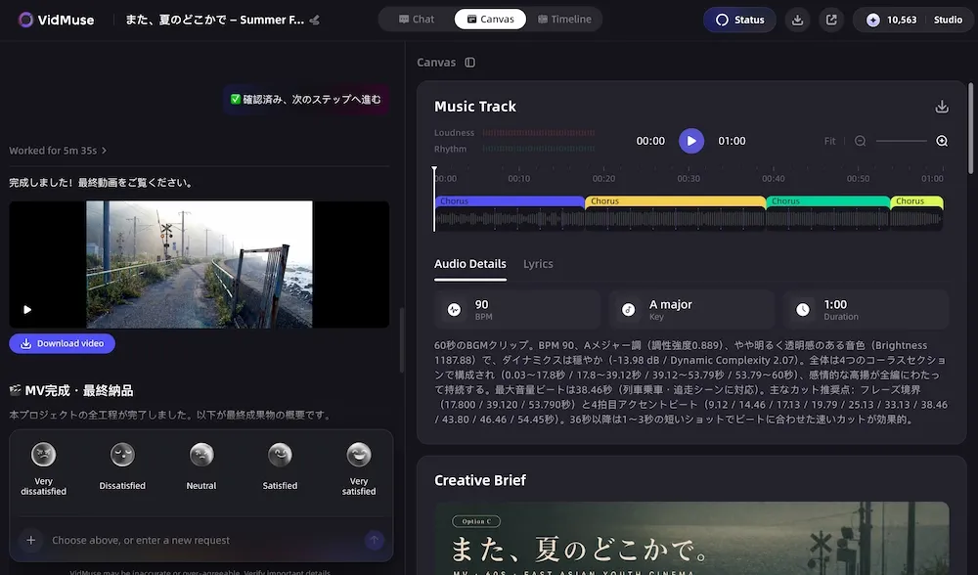
Task: Click the Duration clock icon
Action: [x=803, y=309]
